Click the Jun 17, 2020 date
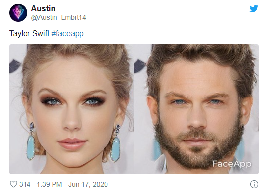Viewport: 267px width, 194px height. pos(88,184)
